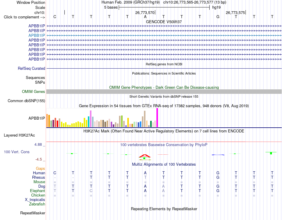Click the 'C' base in the Elephant row
The height and width of the screenshot is (220, 282).
click(x=91, y=191)
